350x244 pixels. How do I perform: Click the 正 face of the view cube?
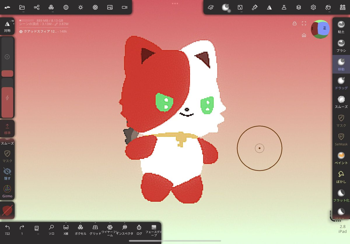coord(324,29)
